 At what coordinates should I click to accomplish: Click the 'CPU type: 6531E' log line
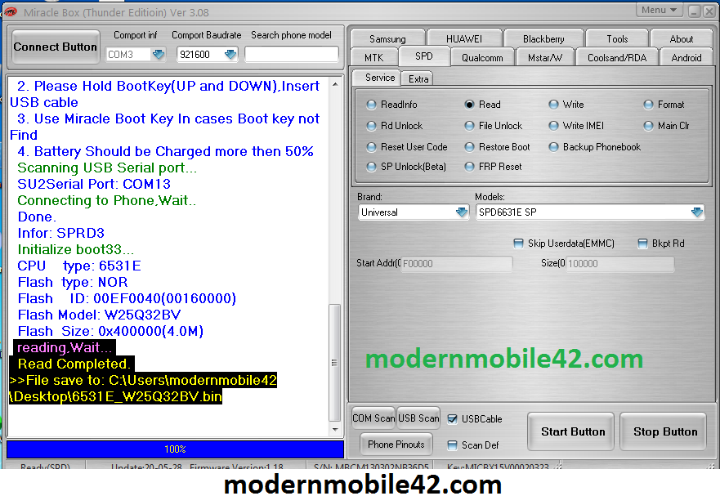pyautogui.click(x=79, y=266)
